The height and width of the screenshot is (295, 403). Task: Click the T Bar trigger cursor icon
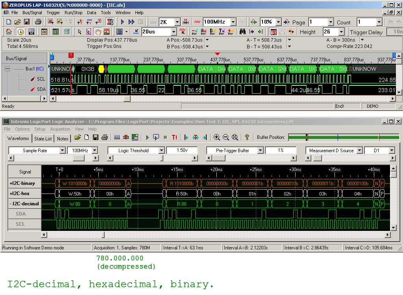222,32
